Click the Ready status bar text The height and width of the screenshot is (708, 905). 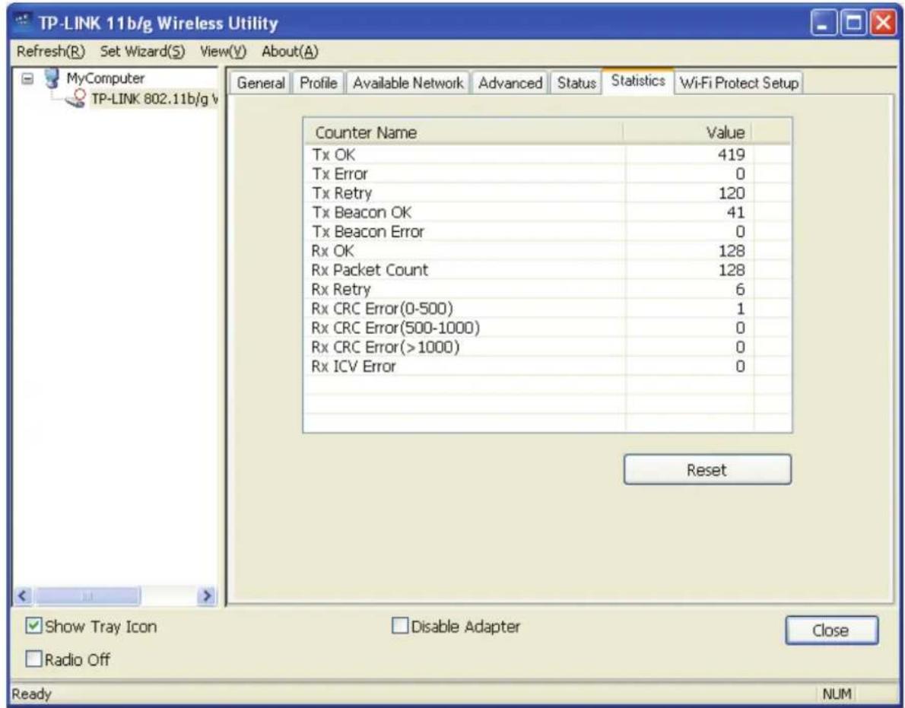tap(32, 694)
